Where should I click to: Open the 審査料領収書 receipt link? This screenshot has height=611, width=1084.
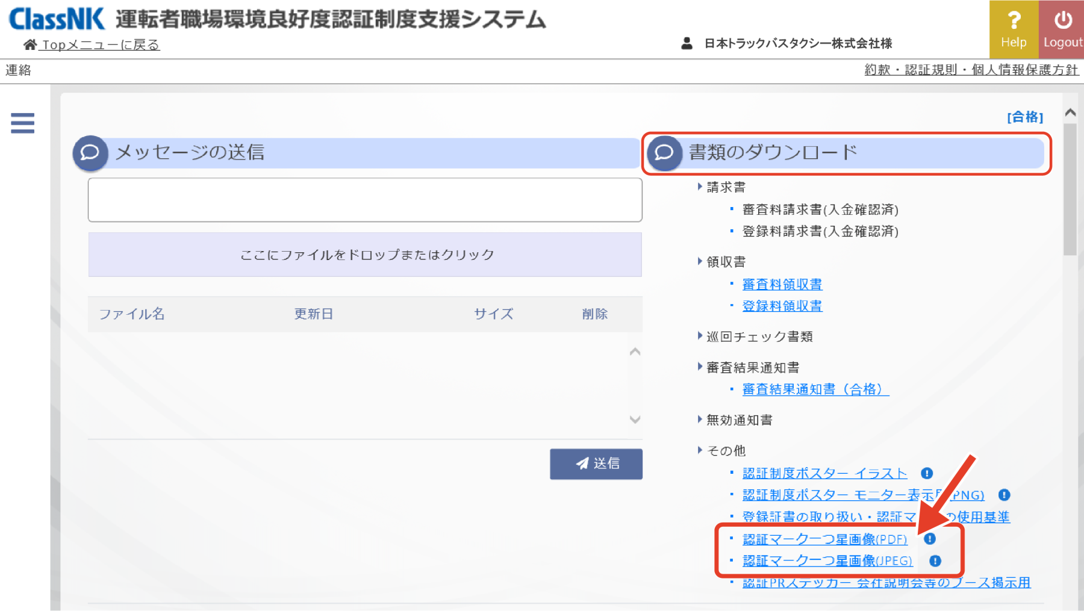[782, 284]
